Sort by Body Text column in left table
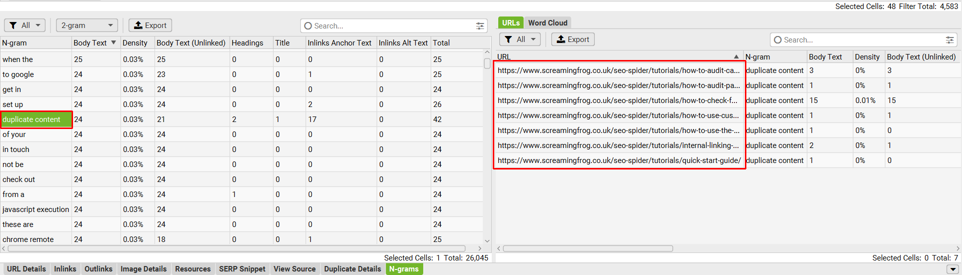 click(x=95, y=43)
